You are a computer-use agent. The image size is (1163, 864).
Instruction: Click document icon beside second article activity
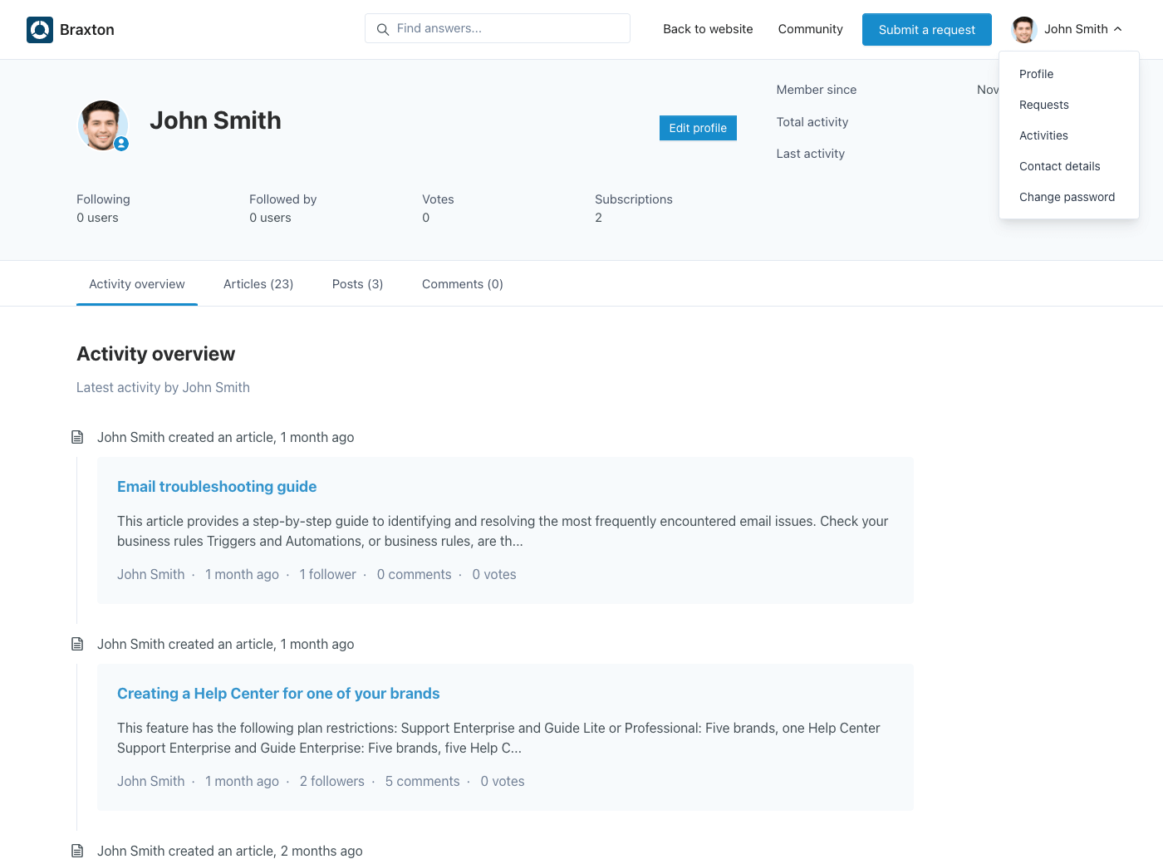[x=77, y=644]
